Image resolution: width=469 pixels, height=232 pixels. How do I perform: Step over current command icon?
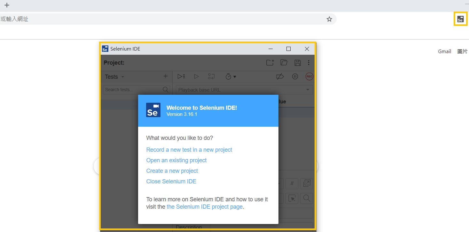(211, 76)
